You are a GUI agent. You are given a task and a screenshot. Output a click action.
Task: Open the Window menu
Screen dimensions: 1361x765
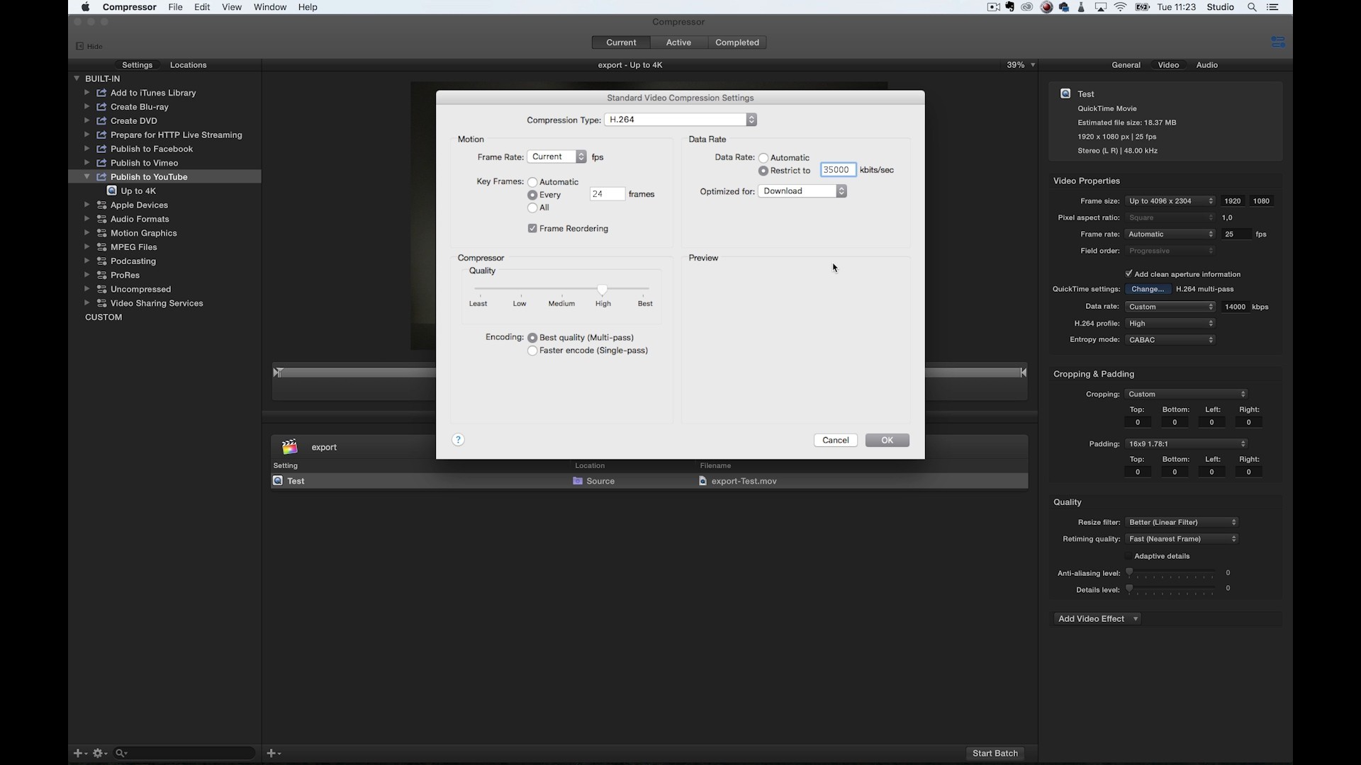pos(270,7)
